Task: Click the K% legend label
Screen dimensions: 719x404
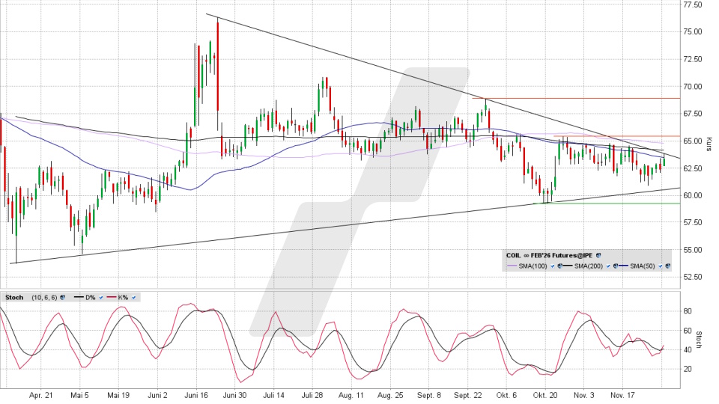Action: pos(123,297)
